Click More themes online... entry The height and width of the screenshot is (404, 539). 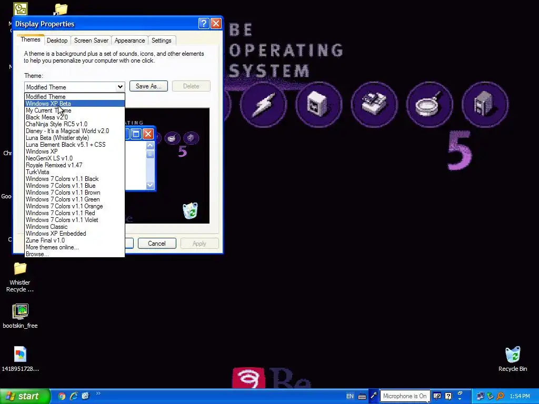coord(75,247)
